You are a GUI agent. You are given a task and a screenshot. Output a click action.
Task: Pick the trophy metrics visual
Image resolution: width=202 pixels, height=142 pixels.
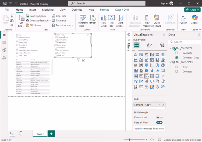pyautogui.click(x=163, y=81)
